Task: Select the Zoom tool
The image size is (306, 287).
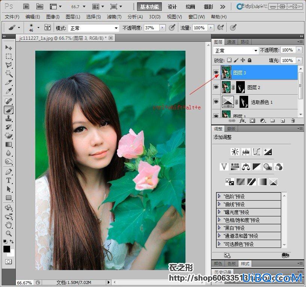Action: [x=8, y=234]
